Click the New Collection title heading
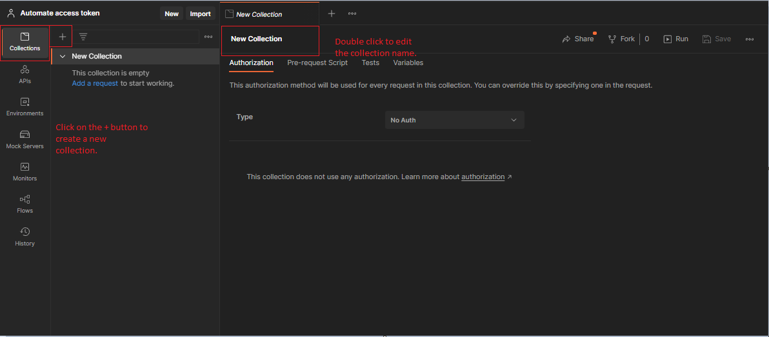The width and height of the screenshot is (769, 337). [257, 39]
